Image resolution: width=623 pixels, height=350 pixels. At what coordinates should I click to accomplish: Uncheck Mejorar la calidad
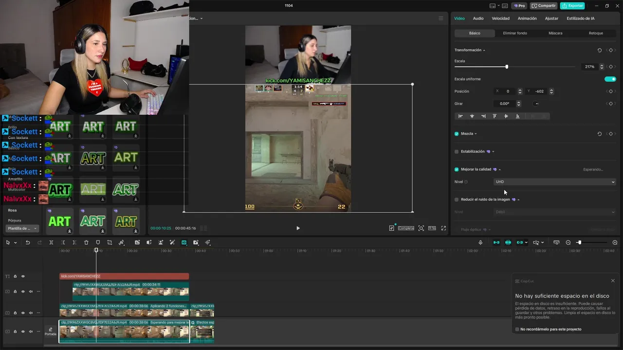[x=457, y=170]
